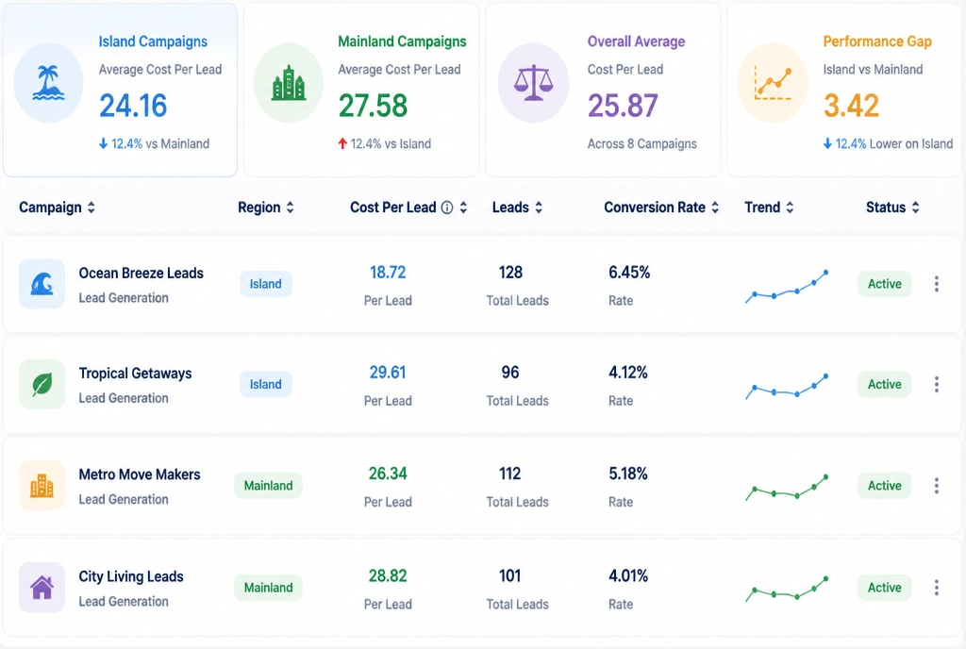This screenshot has width=966, height=649.
Task: Sort by Cost Per Lead arrows
Action: point(463,208)
